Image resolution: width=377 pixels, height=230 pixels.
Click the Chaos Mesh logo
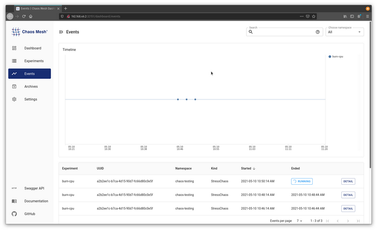pos(29,32)
